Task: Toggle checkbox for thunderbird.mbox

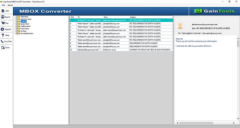Action: 17,33
